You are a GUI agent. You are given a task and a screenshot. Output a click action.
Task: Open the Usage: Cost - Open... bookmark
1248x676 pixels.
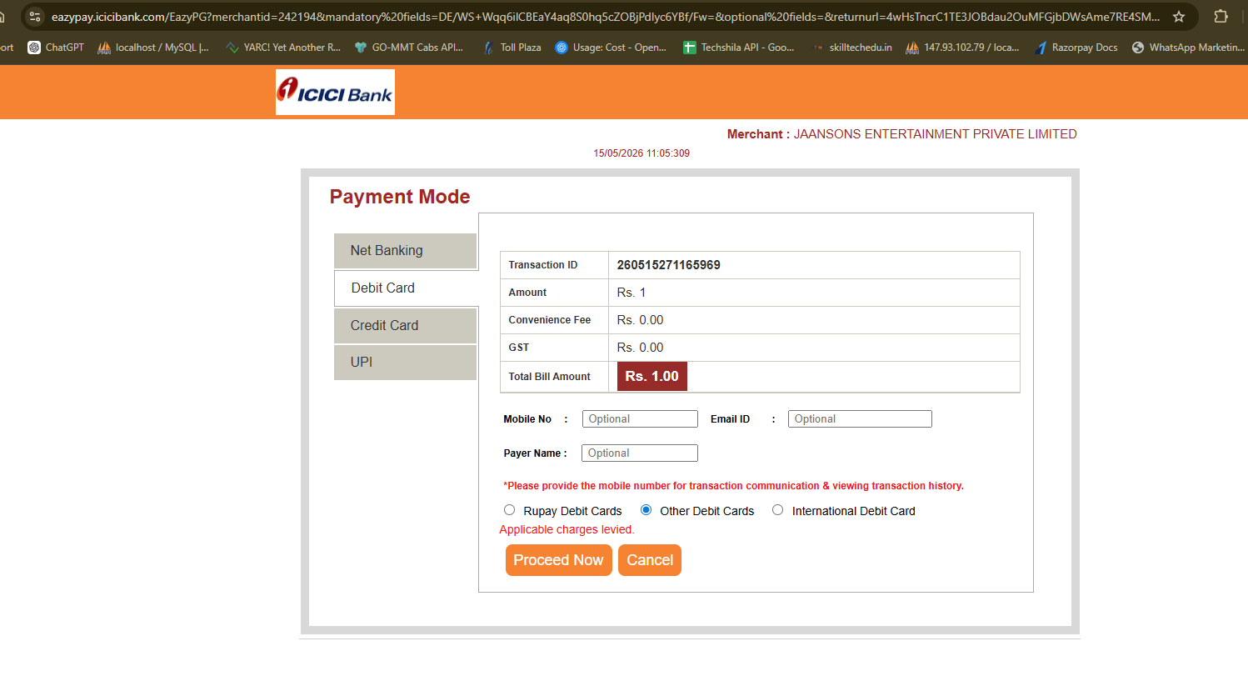click(x=611, y=48)
